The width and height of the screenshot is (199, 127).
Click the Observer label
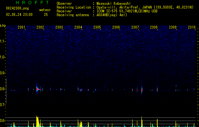64,3
